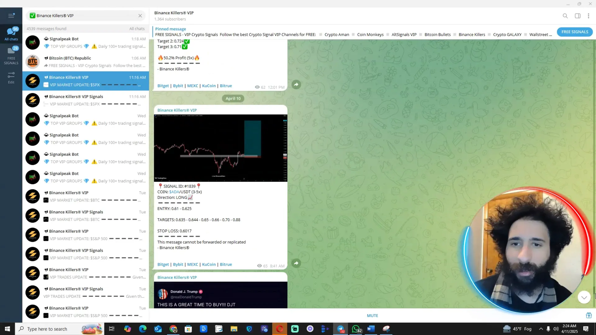Open Microsoft Store from the taskbar
This screenshot has height=335, width=596.
tap(188, 329)
